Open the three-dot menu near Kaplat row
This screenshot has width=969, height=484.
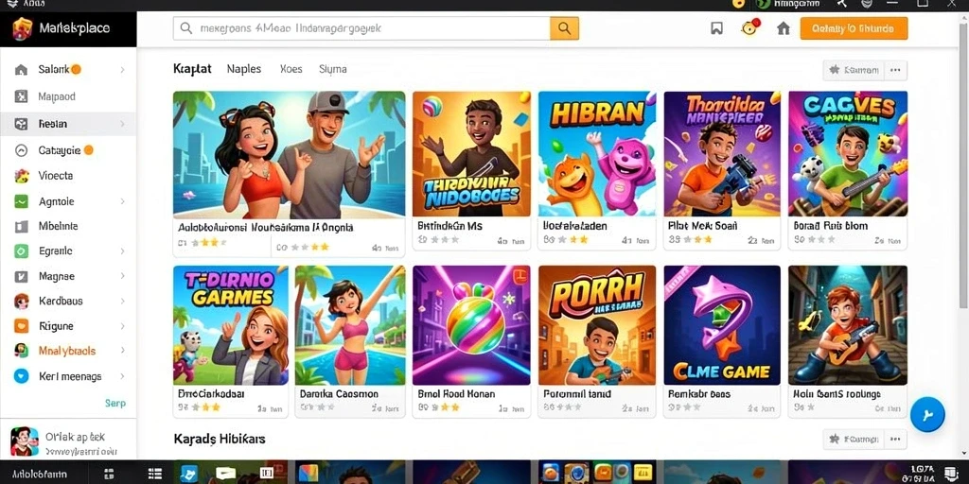click(x=895, y=70)
